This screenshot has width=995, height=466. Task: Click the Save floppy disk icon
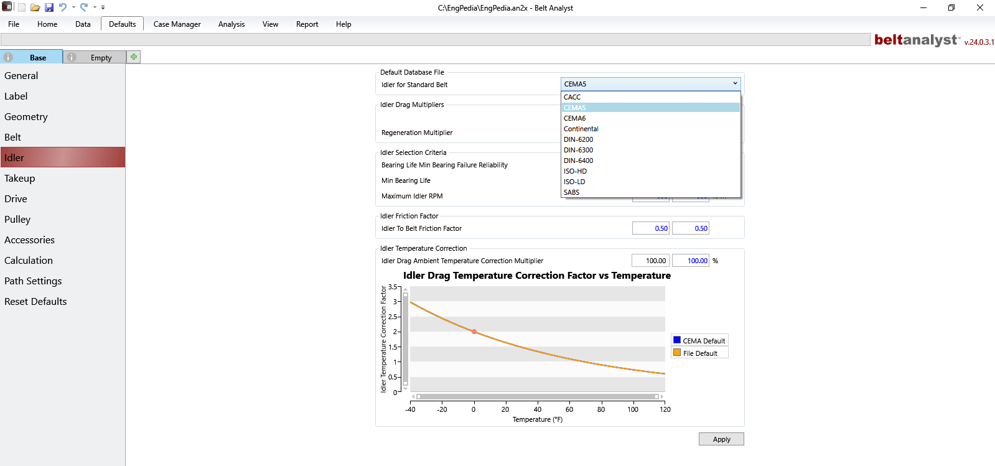49,7
